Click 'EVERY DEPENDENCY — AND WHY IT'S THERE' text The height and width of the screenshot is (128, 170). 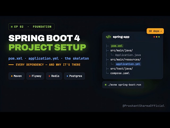coord(48,65)
